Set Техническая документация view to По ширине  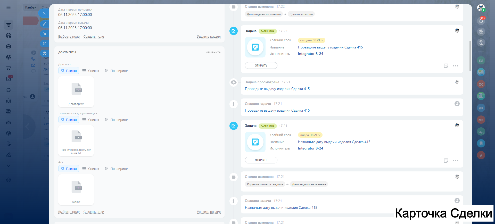(x=116, y=120)
